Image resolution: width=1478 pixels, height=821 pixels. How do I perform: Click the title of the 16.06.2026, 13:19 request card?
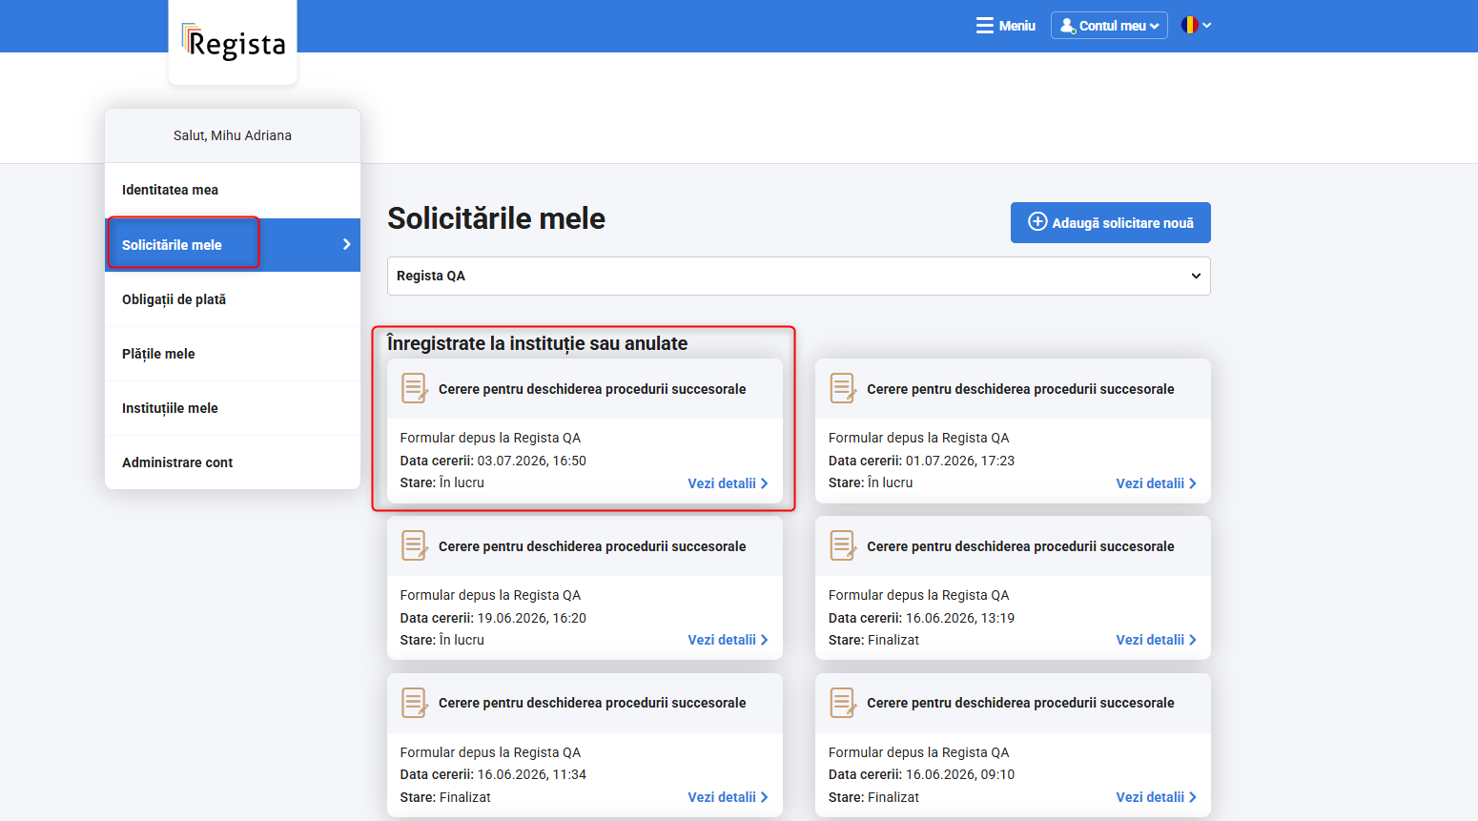(x=1020, y=546)
